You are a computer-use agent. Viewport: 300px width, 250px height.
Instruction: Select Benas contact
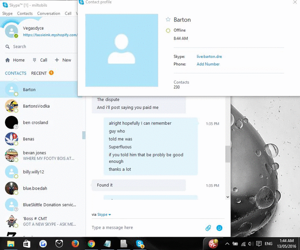tap(41, 139)
